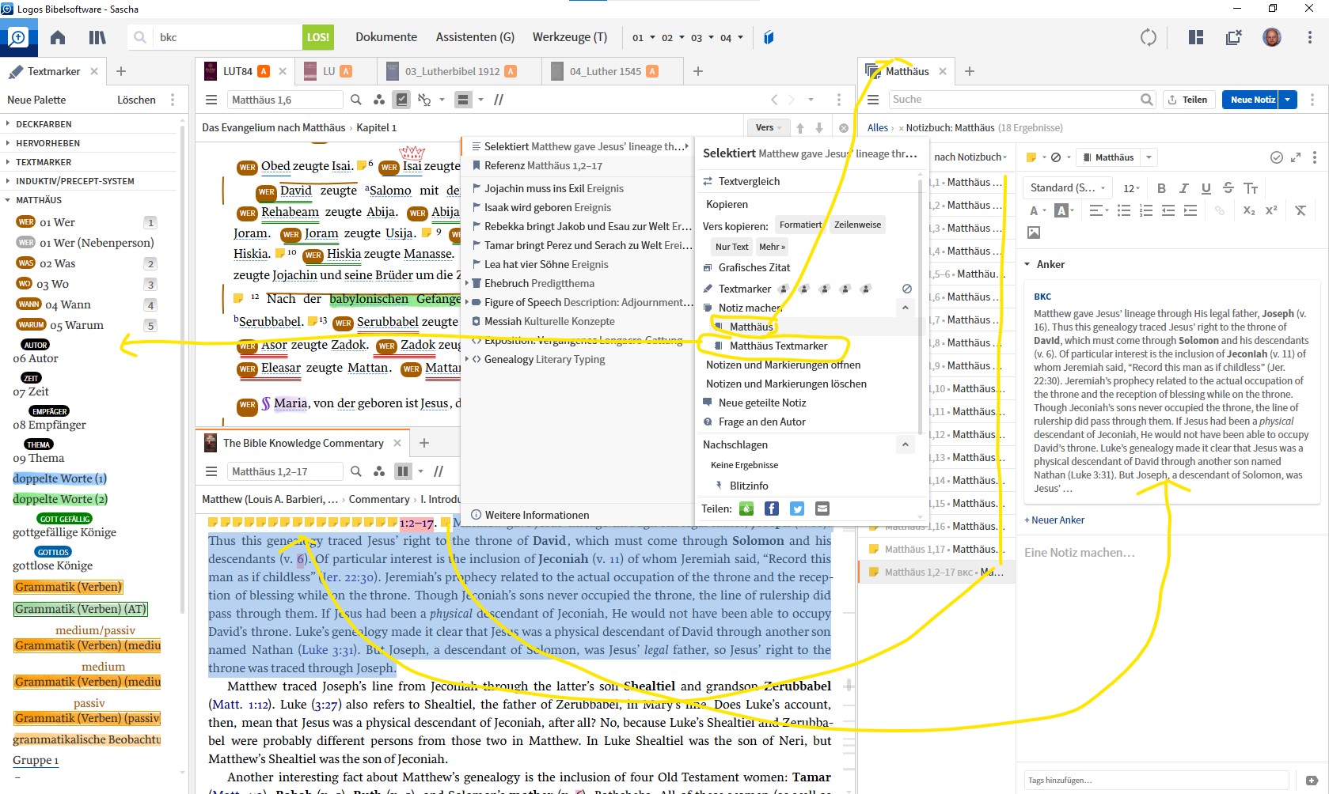Collapse the Nachschlagen section
The height and width of the screenshot is (794, 1329).
click(905, 444)
